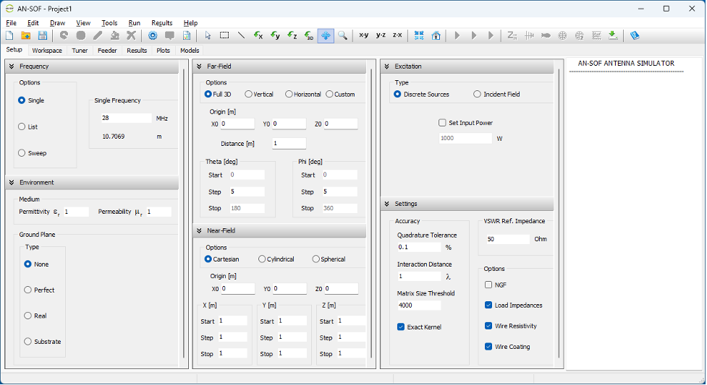Open preferences with the blue gear icon
This screenshot has width=707, height=385.
153,35
